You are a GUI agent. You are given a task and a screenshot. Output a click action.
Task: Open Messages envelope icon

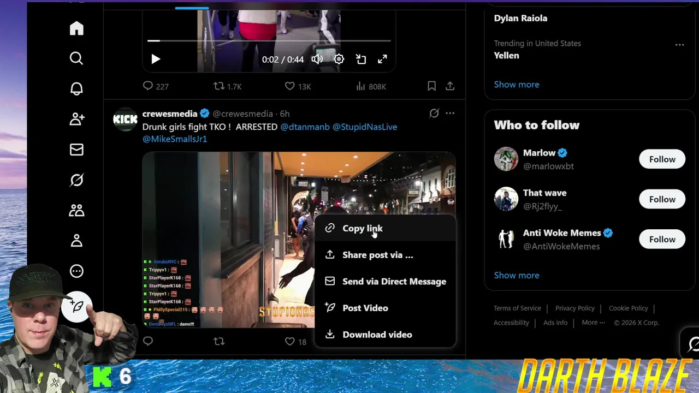click(x=76, y=150)
